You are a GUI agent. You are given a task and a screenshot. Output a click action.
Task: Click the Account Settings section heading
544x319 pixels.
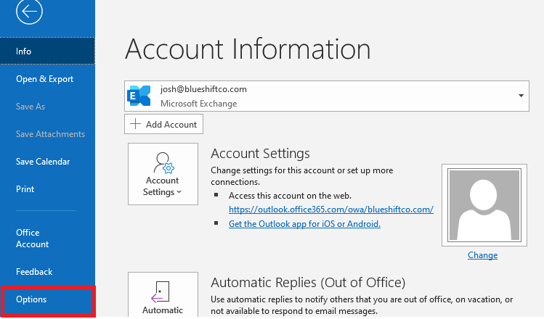click(x=260, y=154)
